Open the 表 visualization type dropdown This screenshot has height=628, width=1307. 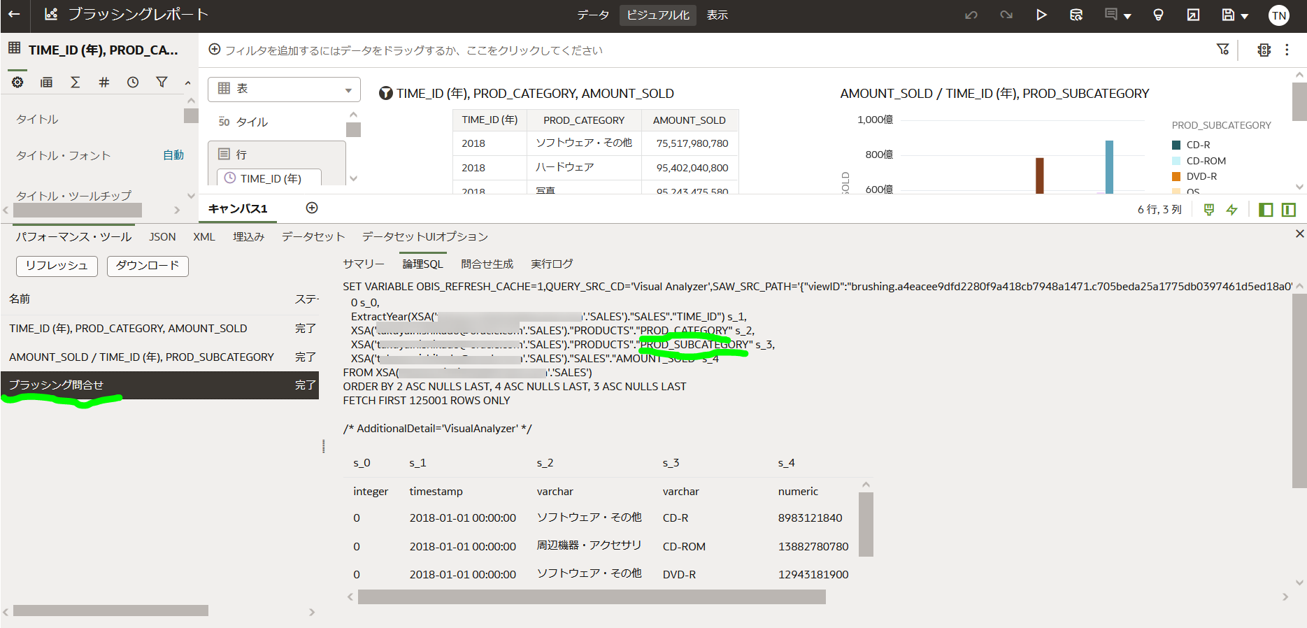tap(284, 90)
